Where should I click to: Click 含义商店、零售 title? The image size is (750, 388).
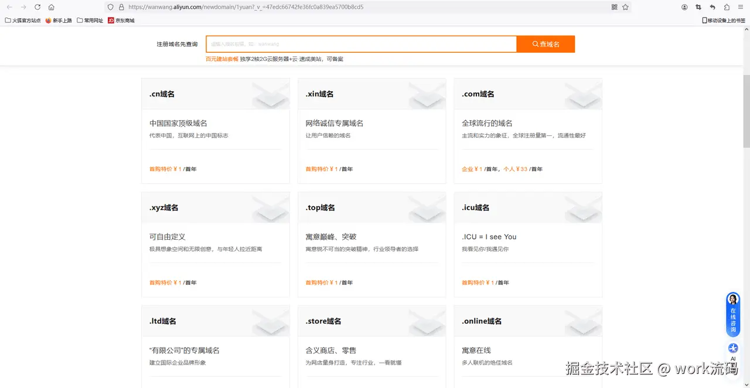click(330, 350)
